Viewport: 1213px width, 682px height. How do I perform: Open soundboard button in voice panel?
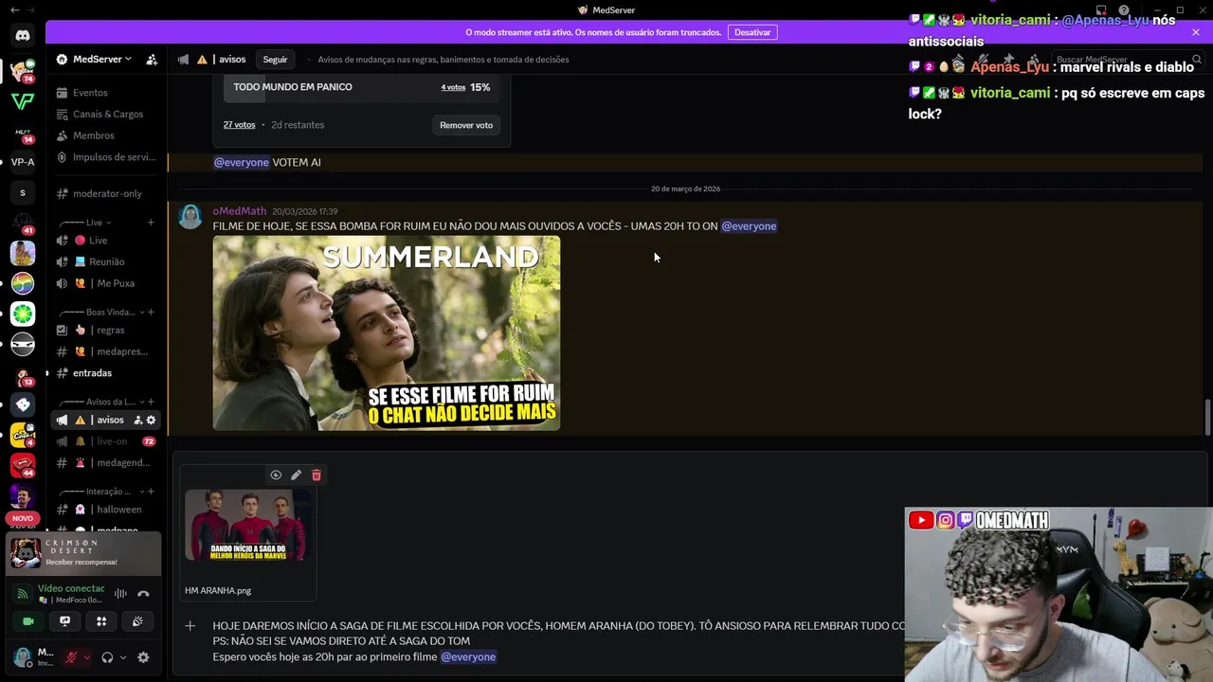pyautogui.click(x=138, y=621)
